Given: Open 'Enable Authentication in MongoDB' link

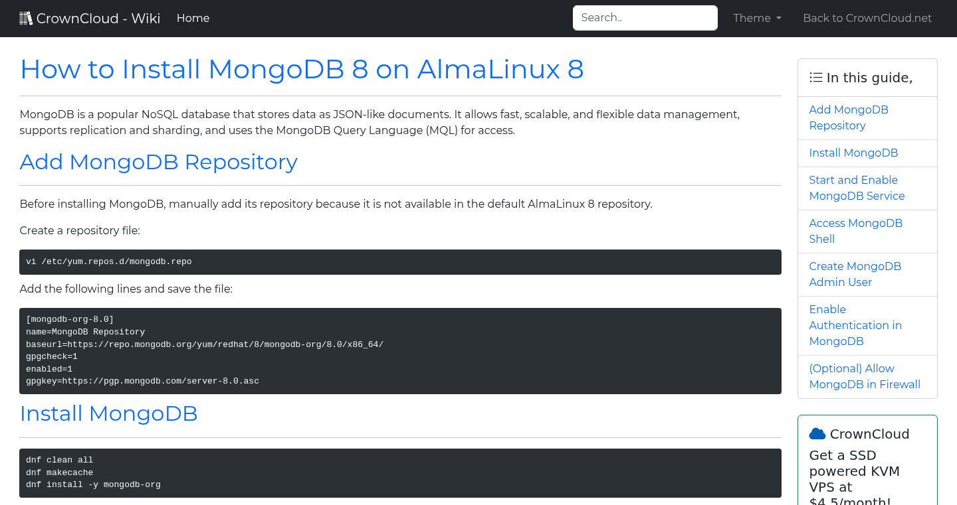Looking at the screenshot, I should point(855,325).
